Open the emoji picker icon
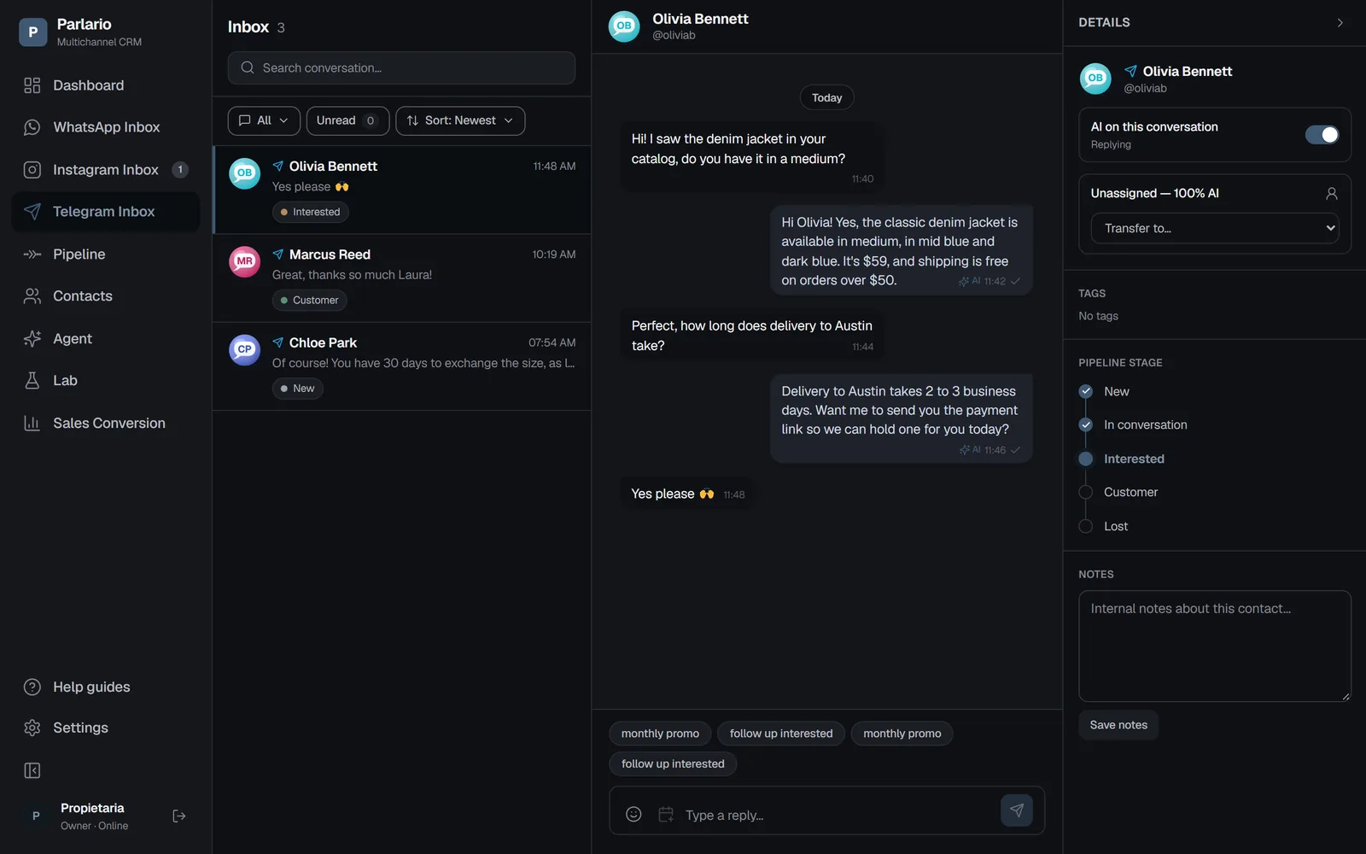The image size is (1366, 854). tap(633, 815)
